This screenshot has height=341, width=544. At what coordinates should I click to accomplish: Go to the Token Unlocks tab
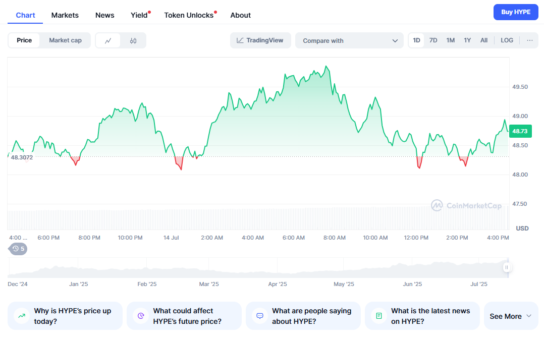(x=189, y=15)
